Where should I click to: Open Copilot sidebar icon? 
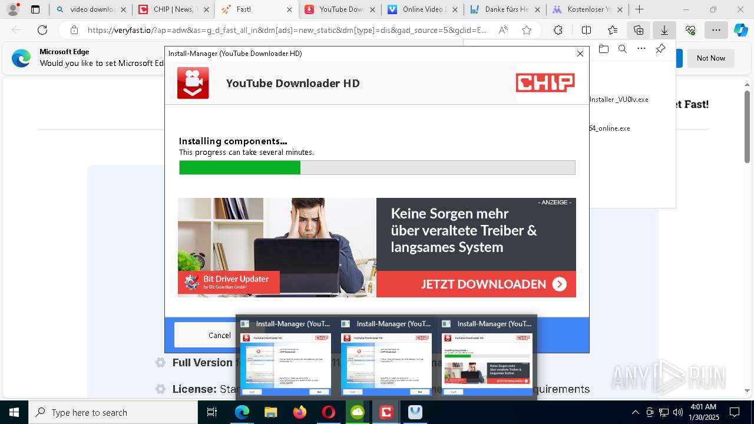pyautogui.click(x=740, y=30)
